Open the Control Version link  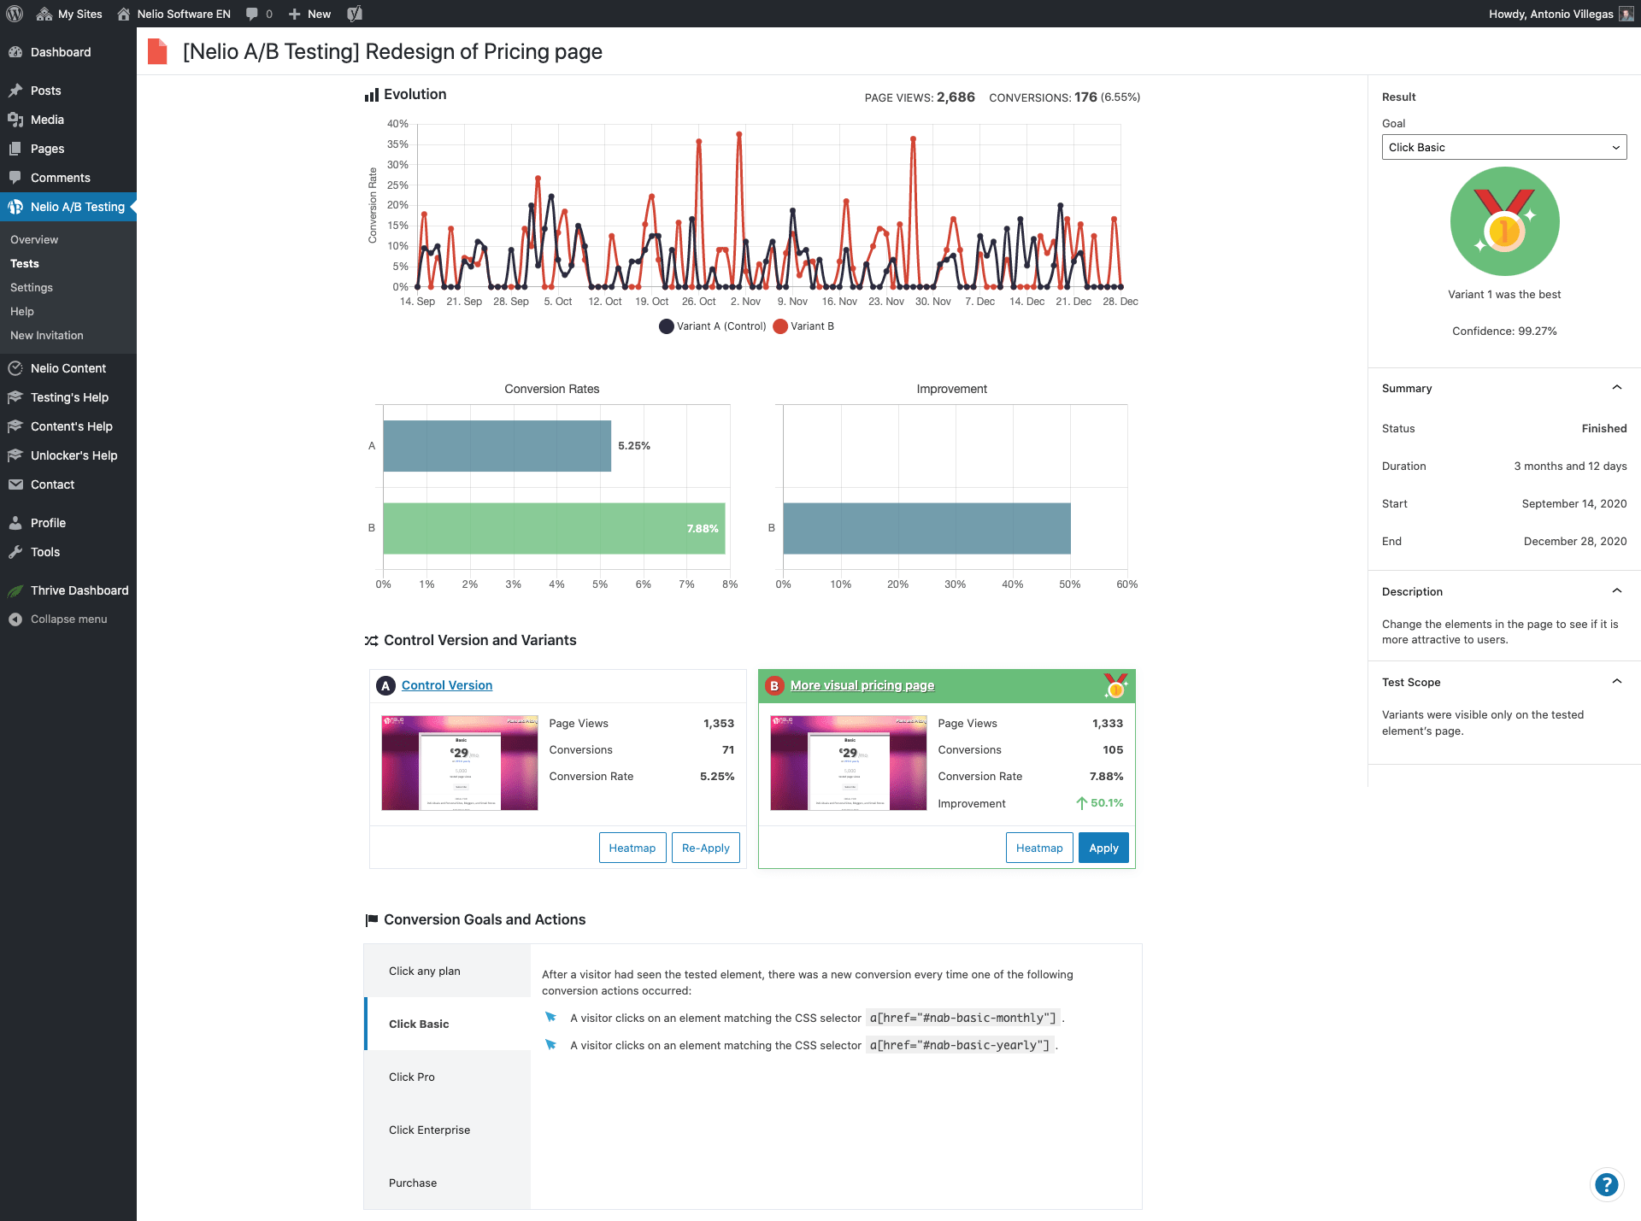point(447,685)
